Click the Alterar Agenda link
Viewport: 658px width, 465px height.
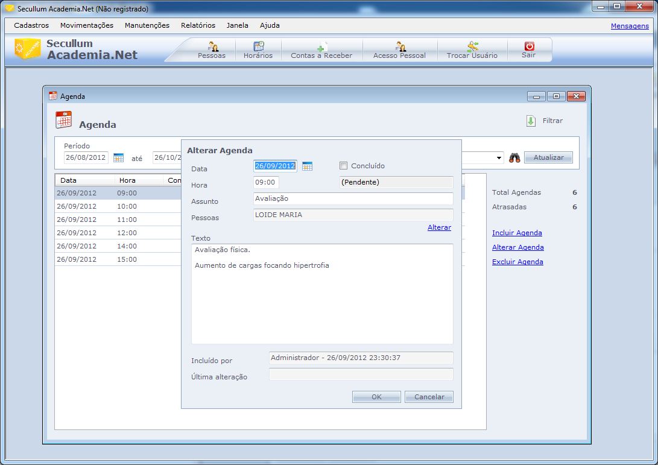pos(518,247)
